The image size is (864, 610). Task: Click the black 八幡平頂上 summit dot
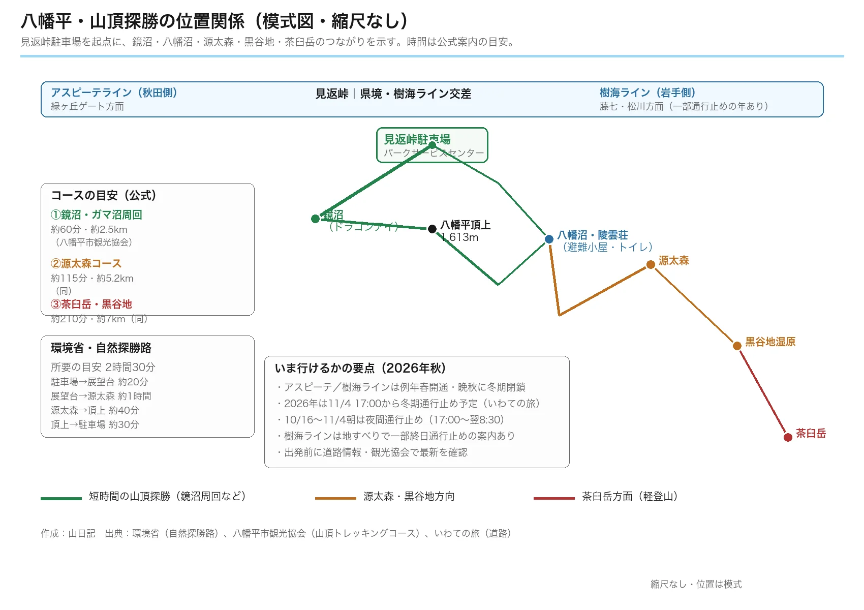(x=432, y=229)
